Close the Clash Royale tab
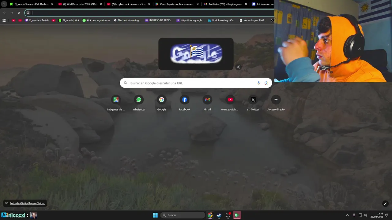 pos(198,4)
